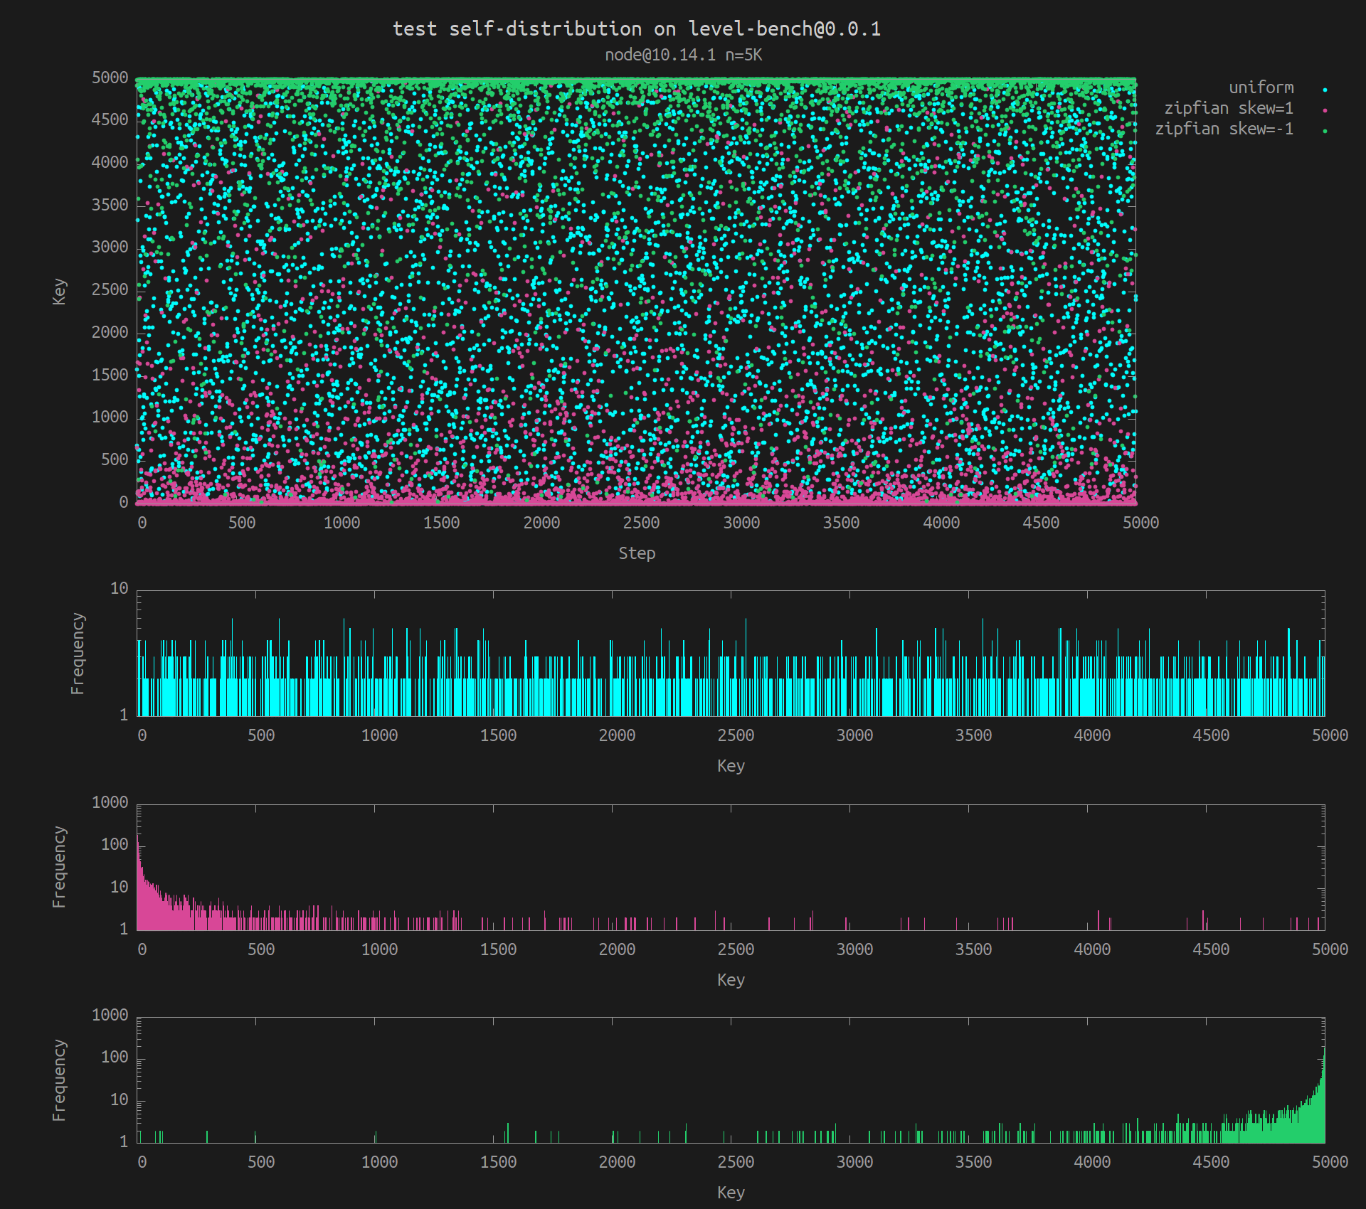Select the 'zipfian skew=-1' legend label
Image resolution: width=1366 pixels, height=1209 pixels.
tap(1224, 129)
